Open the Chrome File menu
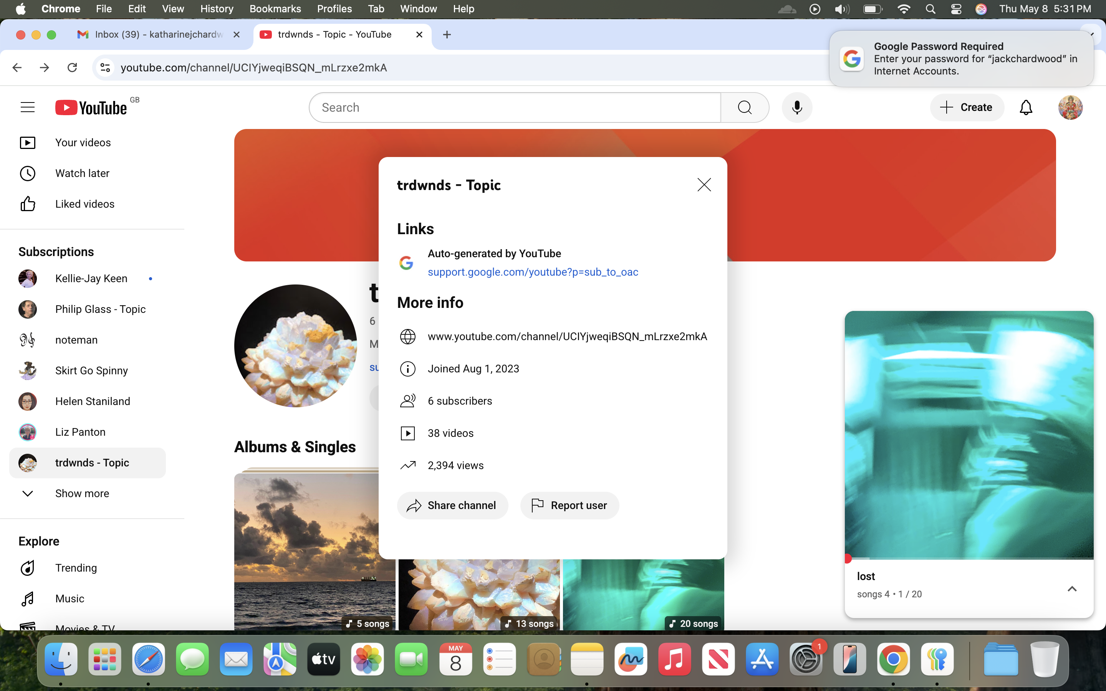 (104, 9)
